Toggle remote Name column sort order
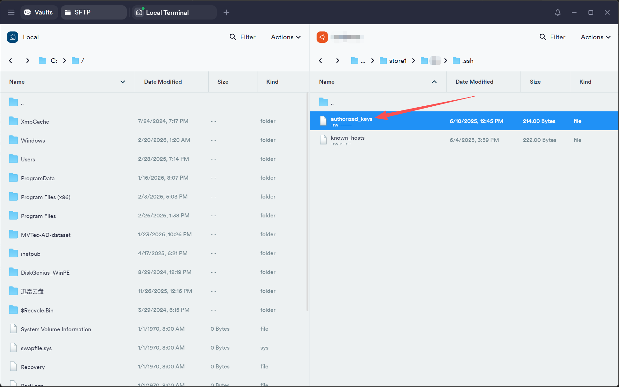Viewport: 619px width, 387px height. (x=434, y=82)
